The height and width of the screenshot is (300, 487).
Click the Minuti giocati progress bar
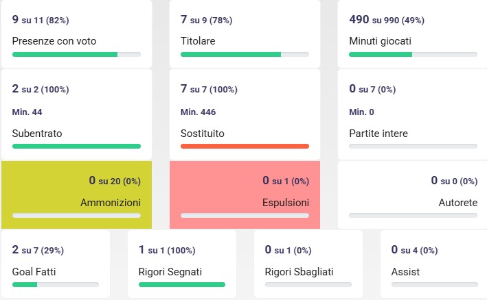point(413,53)
